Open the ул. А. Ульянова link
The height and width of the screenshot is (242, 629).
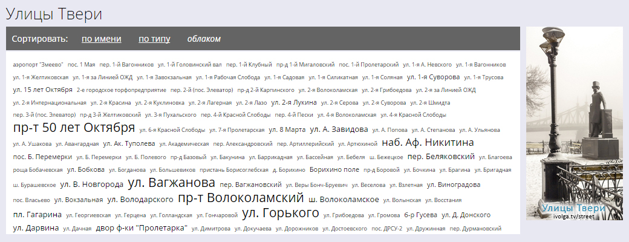(x=480, y=130)
